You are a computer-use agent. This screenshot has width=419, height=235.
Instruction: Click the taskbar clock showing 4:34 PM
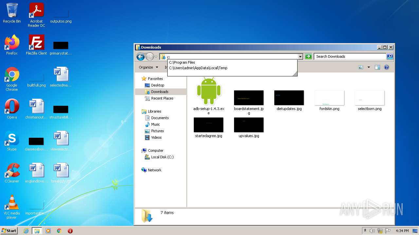coord(402,231)
